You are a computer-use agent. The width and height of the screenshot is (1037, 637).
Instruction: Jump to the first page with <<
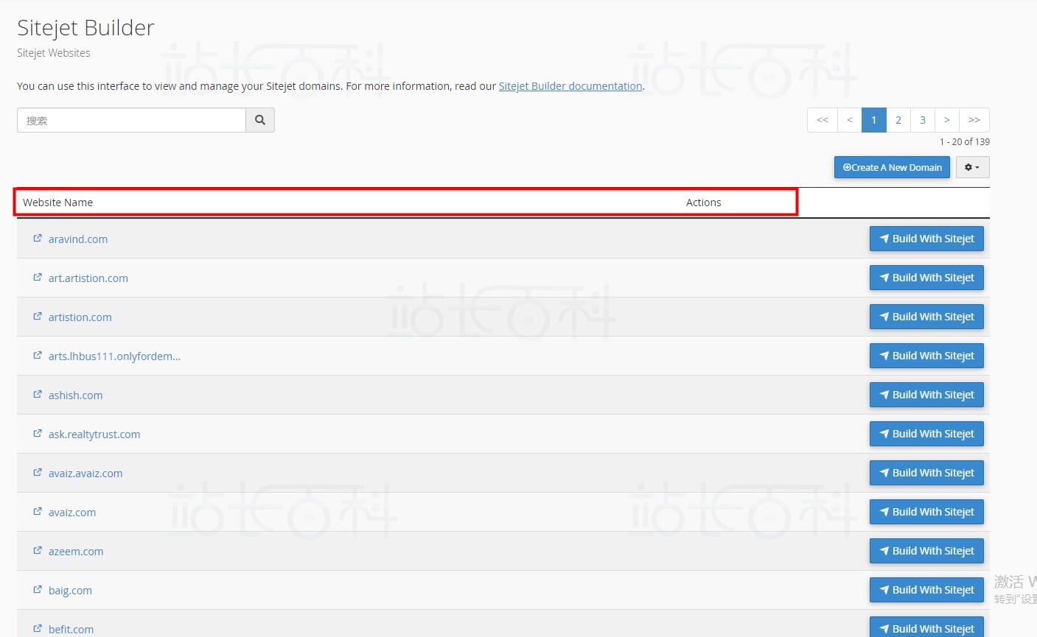pos(823,120)
